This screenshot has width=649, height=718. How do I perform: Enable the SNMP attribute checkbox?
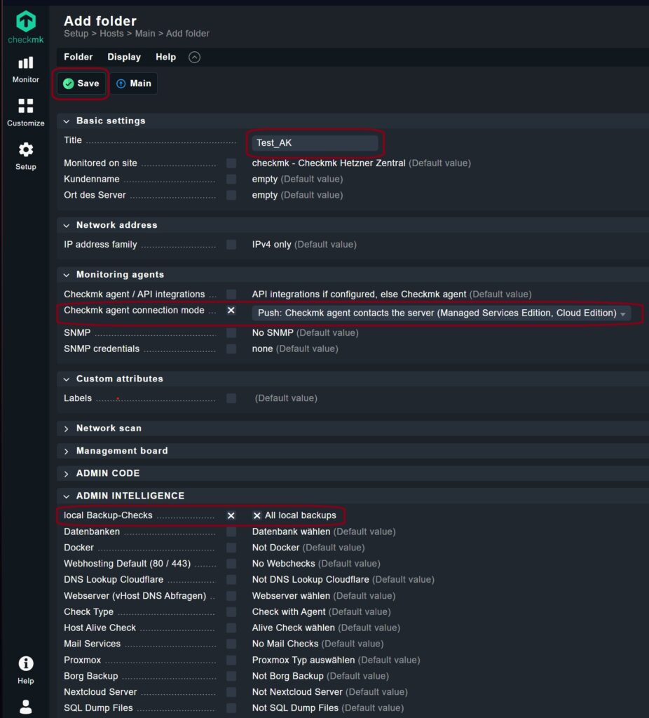point(231,333)
